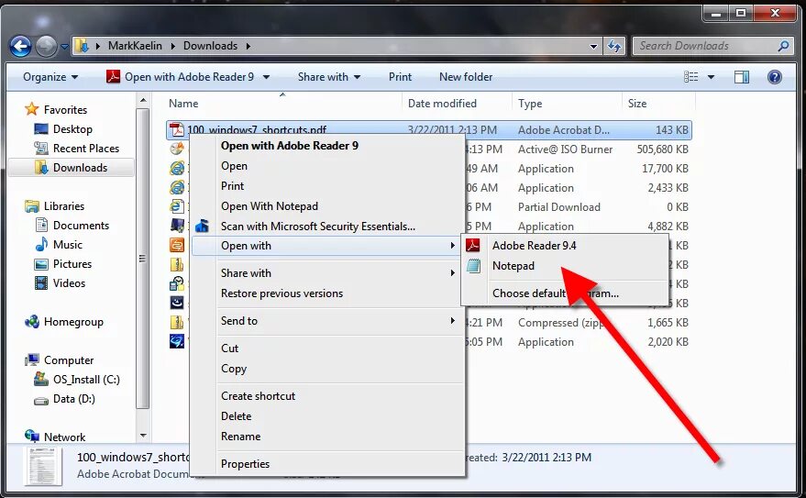The height and width of the screenshot is (498, 806).
Task: Click Downloads in the address path
Action: point(210,46)
